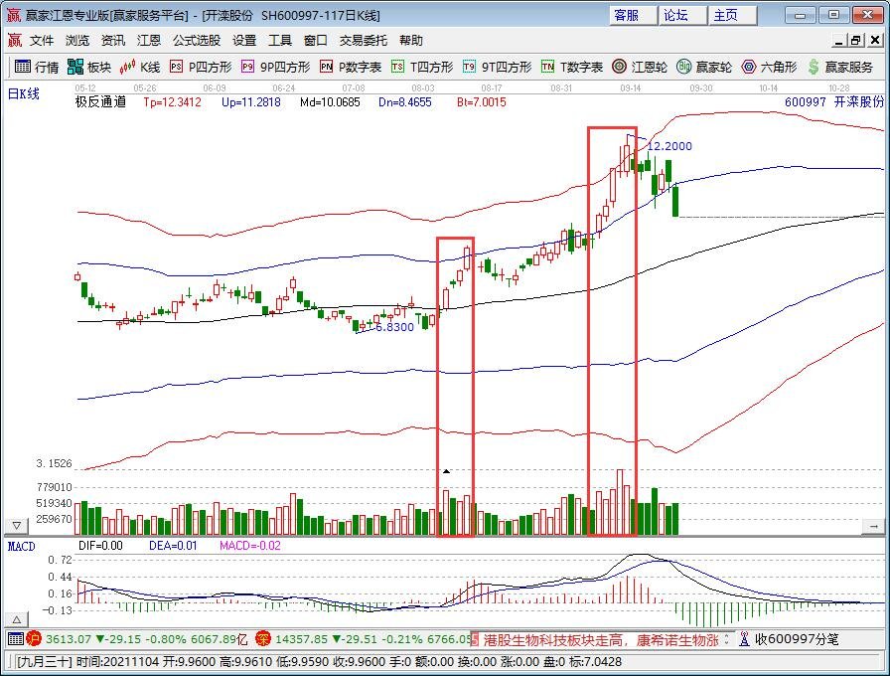Click the Dn=8.4655 value
This screenshot has width=890, height=676.
404,102
